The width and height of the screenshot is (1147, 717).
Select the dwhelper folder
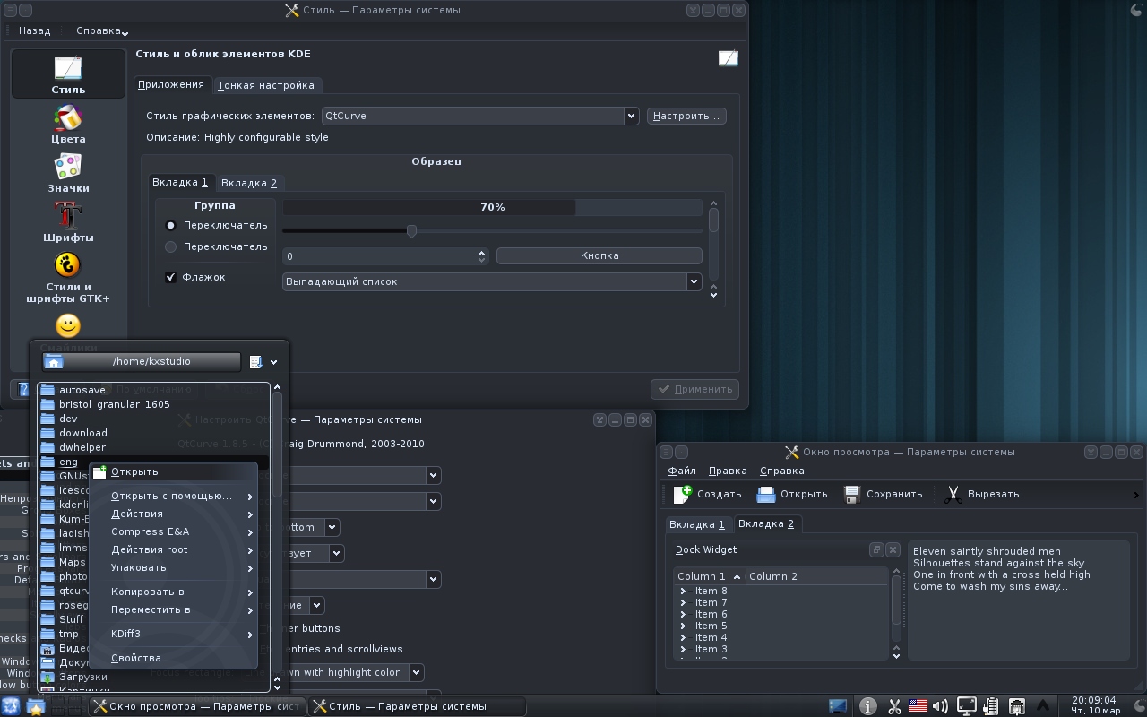82,447
